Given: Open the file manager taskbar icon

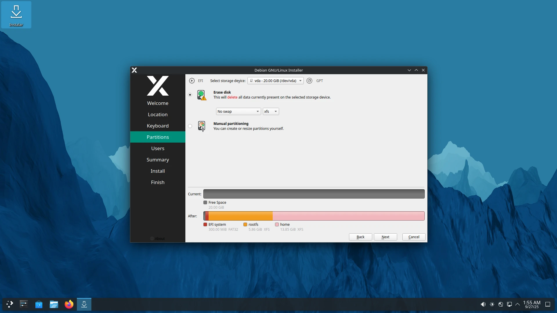Looking at the screenshot, I should 54,304.
